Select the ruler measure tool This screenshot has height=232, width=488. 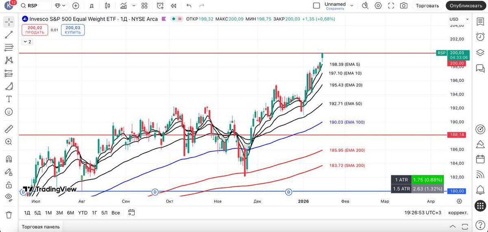pyautogui.click(x=9, y=129)
